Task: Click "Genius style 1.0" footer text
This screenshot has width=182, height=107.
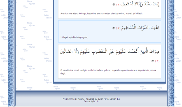Action: 91,101
